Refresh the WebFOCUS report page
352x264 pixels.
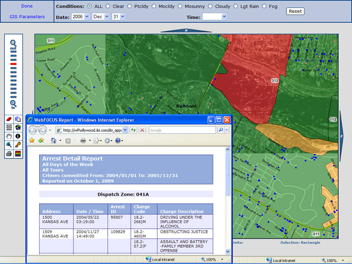point(133,130)
